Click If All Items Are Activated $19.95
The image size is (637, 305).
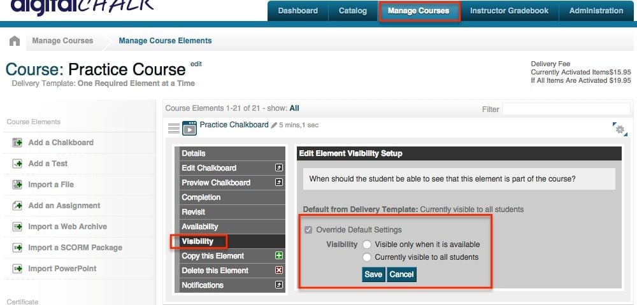pos(581,80)
